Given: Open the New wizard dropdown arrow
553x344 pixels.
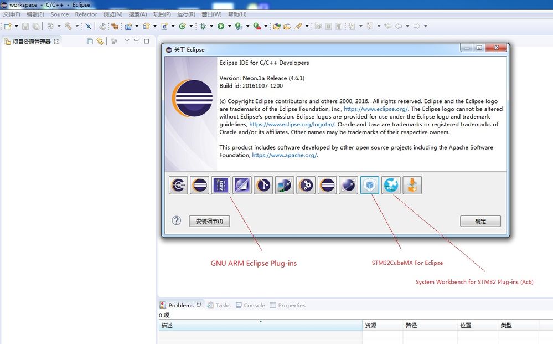Looking at the screenshot, I should click(x=16, y=26).
